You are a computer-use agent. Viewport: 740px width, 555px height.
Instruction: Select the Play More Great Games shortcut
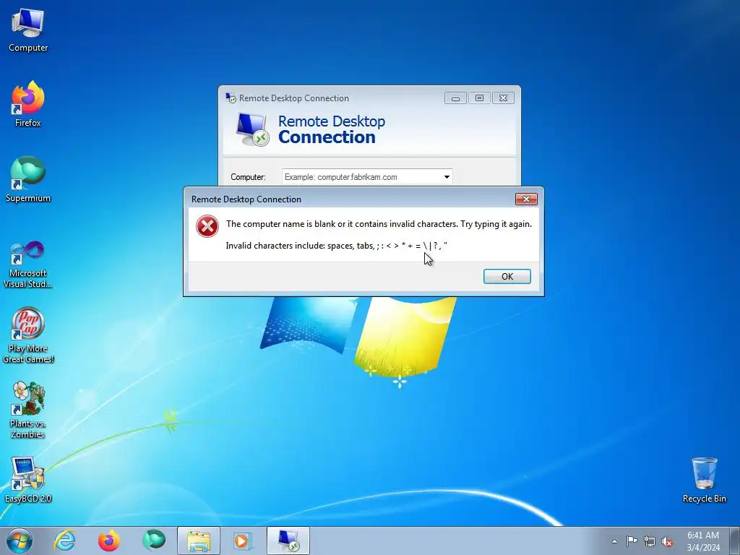click(x=28, y=335)
